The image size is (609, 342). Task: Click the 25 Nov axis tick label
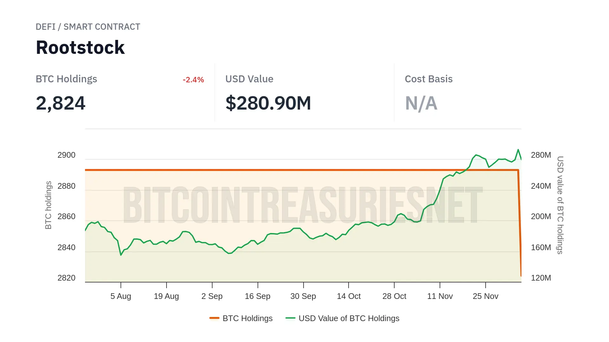tap(486, 296)
